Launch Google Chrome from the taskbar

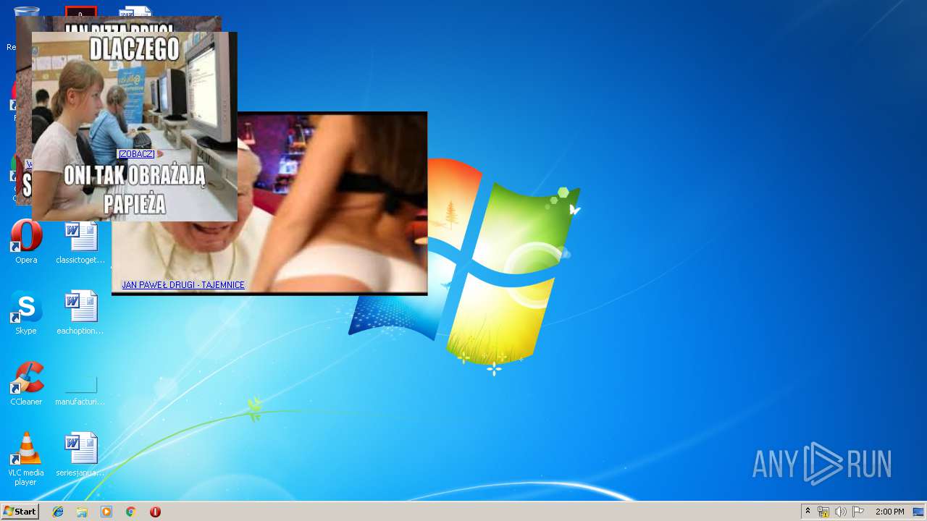[130, 512]
